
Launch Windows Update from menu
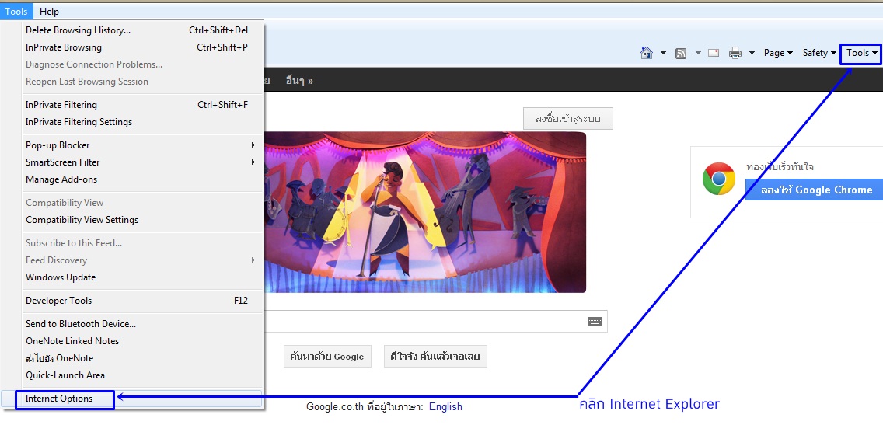coord(137,277)
